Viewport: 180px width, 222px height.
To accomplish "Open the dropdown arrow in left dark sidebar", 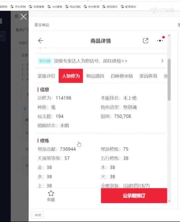I will point(2,36).
